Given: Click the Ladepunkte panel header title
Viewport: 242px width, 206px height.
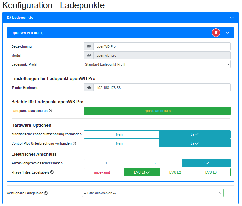Looking at the screenshot, I should (x=23, y=18).
